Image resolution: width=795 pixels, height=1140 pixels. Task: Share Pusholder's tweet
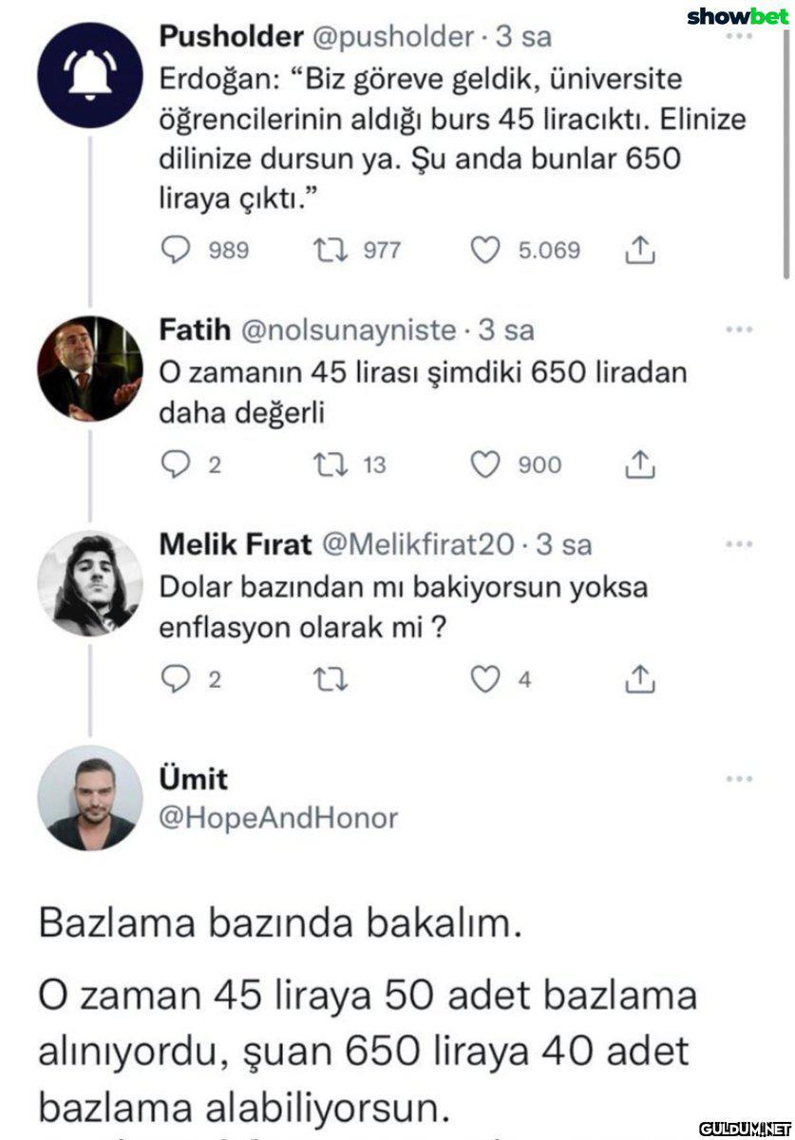pos(640,250)
